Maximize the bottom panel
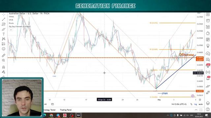 coord(201,110)
